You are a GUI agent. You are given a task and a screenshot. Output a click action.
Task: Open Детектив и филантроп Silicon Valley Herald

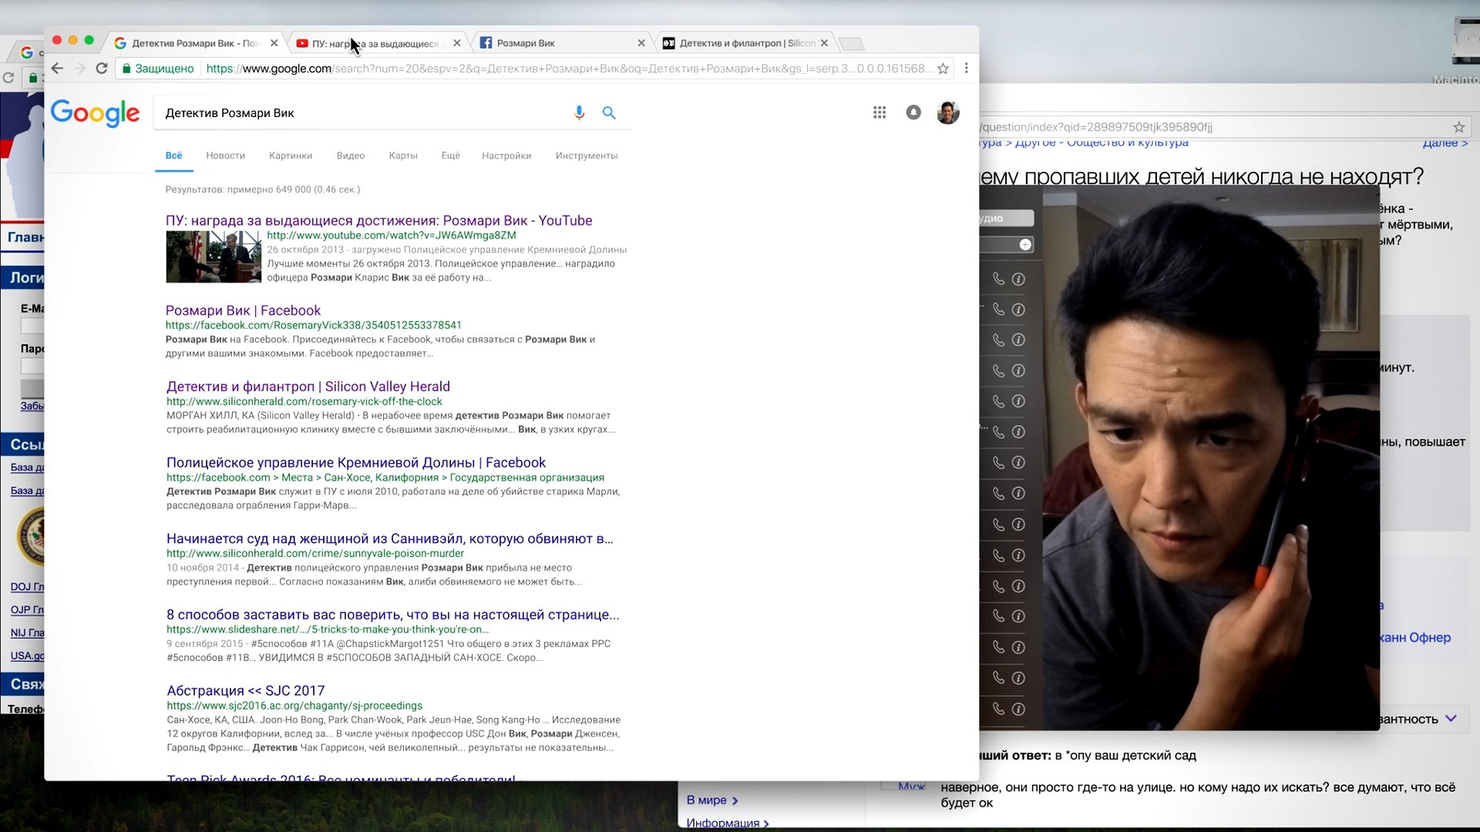308,387
